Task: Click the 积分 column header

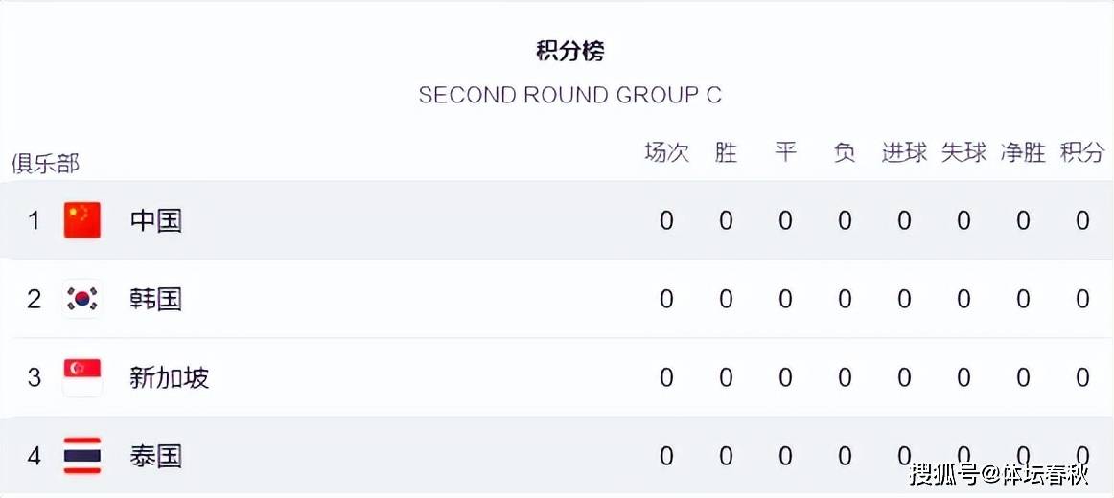Action: [1082, 152]
